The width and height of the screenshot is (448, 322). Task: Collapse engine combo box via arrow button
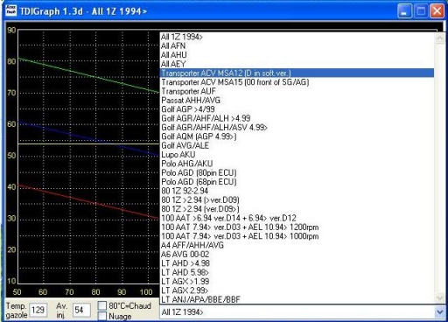[x=440, y=312]
